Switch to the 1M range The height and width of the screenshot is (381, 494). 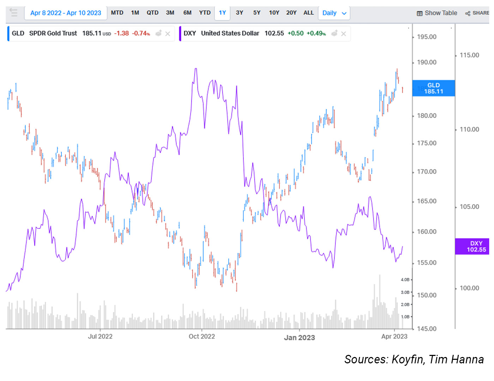pos(135,13)
